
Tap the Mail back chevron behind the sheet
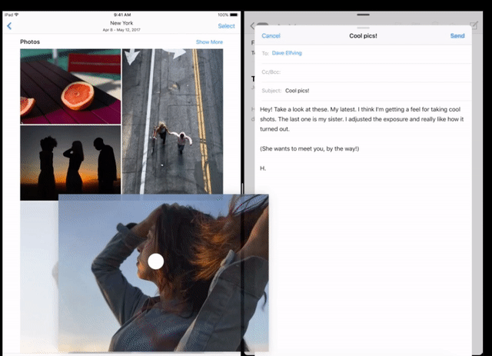[252, 25]
